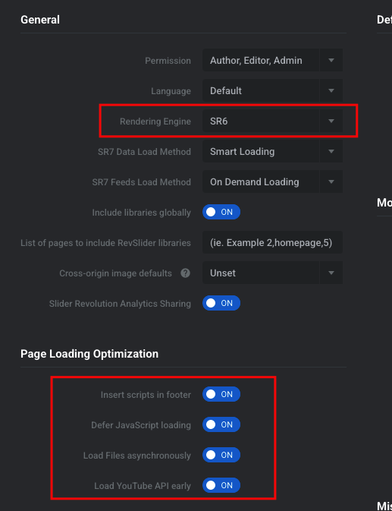The height and width of the screenshot is (511, 392).
Task: Open the Cross-origin Unset dropdown arrow
Action: tap(331, 273)
